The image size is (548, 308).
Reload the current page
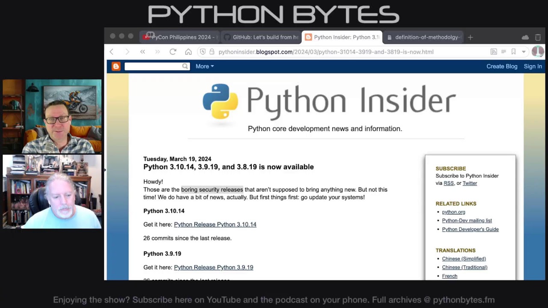coord(173,51)
